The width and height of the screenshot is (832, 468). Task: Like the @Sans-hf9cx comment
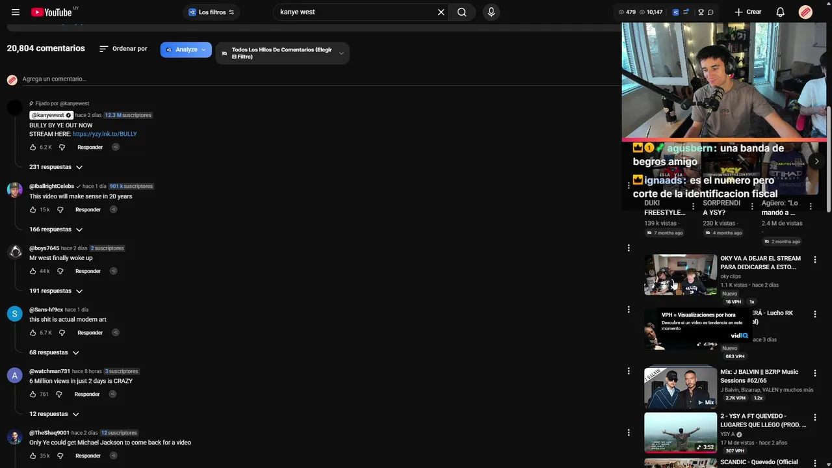[x=32, y=332]
